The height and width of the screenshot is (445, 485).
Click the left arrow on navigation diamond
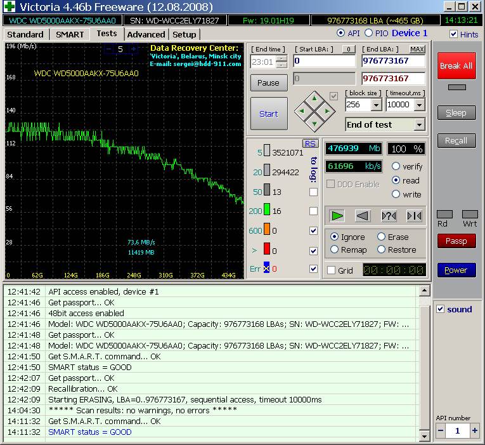[302, 111]
